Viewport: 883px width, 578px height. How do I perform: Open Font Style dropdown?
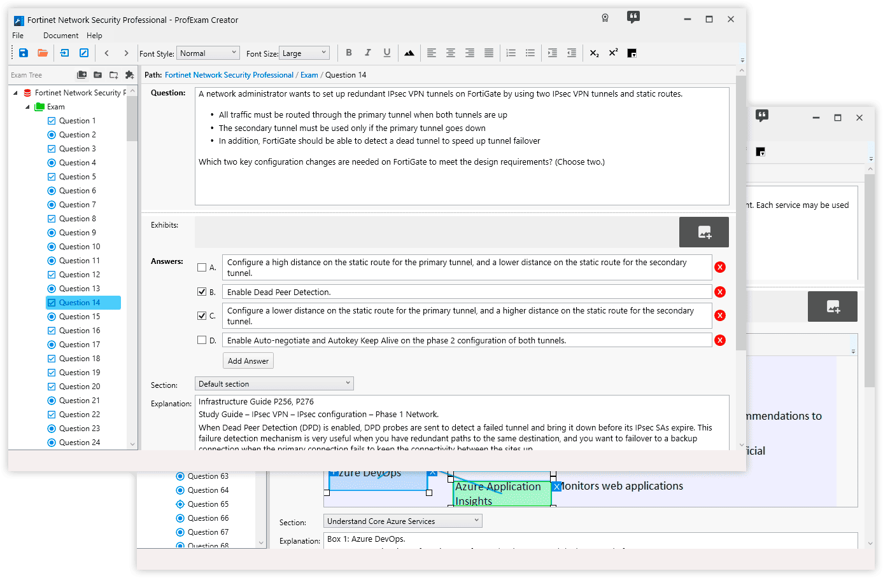click(208, 53)
